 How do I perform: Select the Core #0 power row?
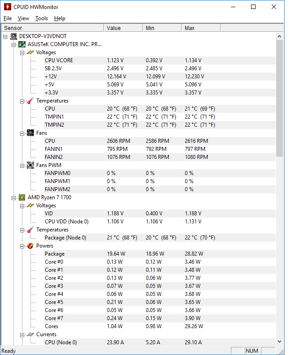pyautogui.click(x=160, y=262)
